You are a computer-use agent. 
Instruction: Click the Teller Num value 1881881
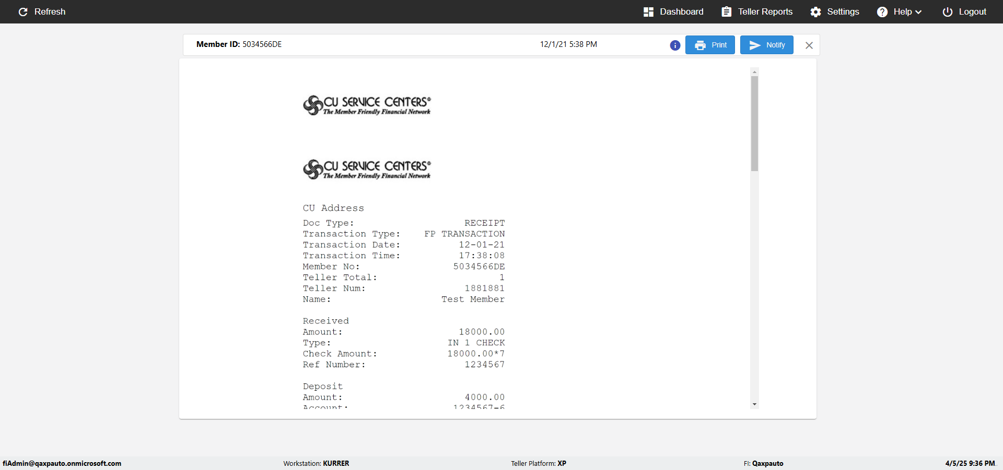tap(484, 288)
